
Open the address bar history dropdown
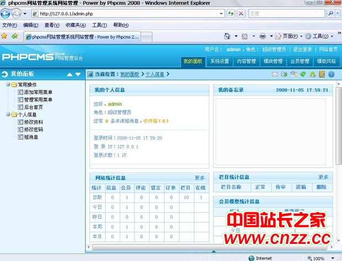click(x=221, y=14)
